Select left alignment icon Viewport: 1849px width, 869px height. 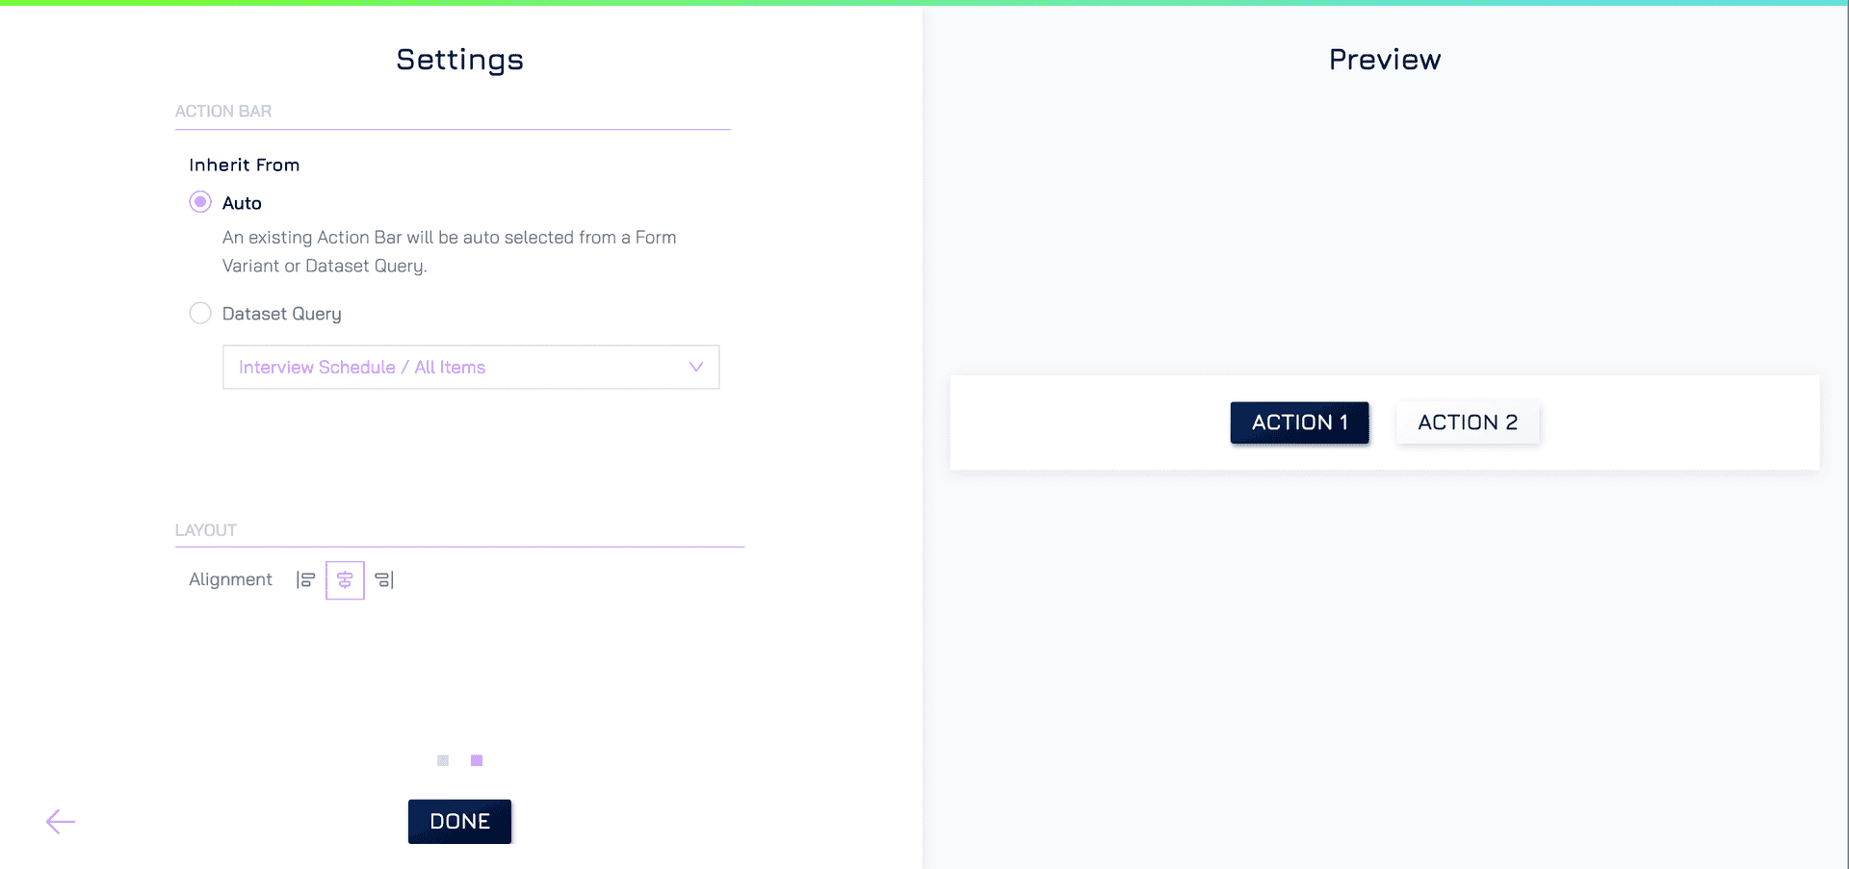pos(305,579)
